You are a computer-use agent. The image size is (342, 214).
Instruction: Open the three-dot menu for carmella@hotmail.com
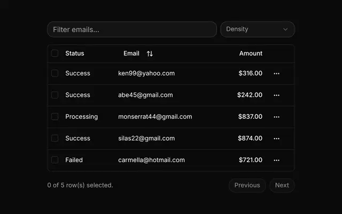[x=276, y=160]
